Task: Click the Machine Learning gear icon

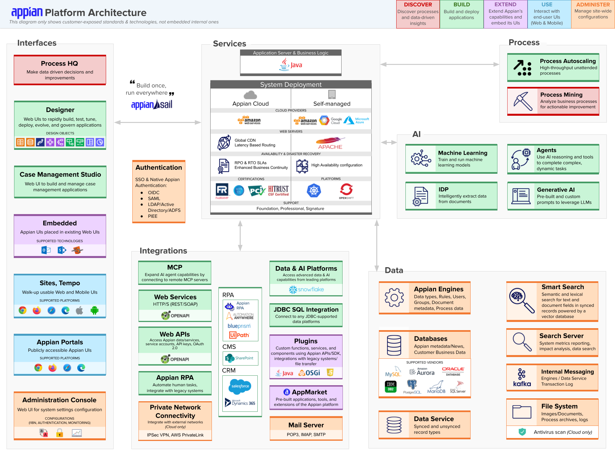Action: [x=421, y=159]
